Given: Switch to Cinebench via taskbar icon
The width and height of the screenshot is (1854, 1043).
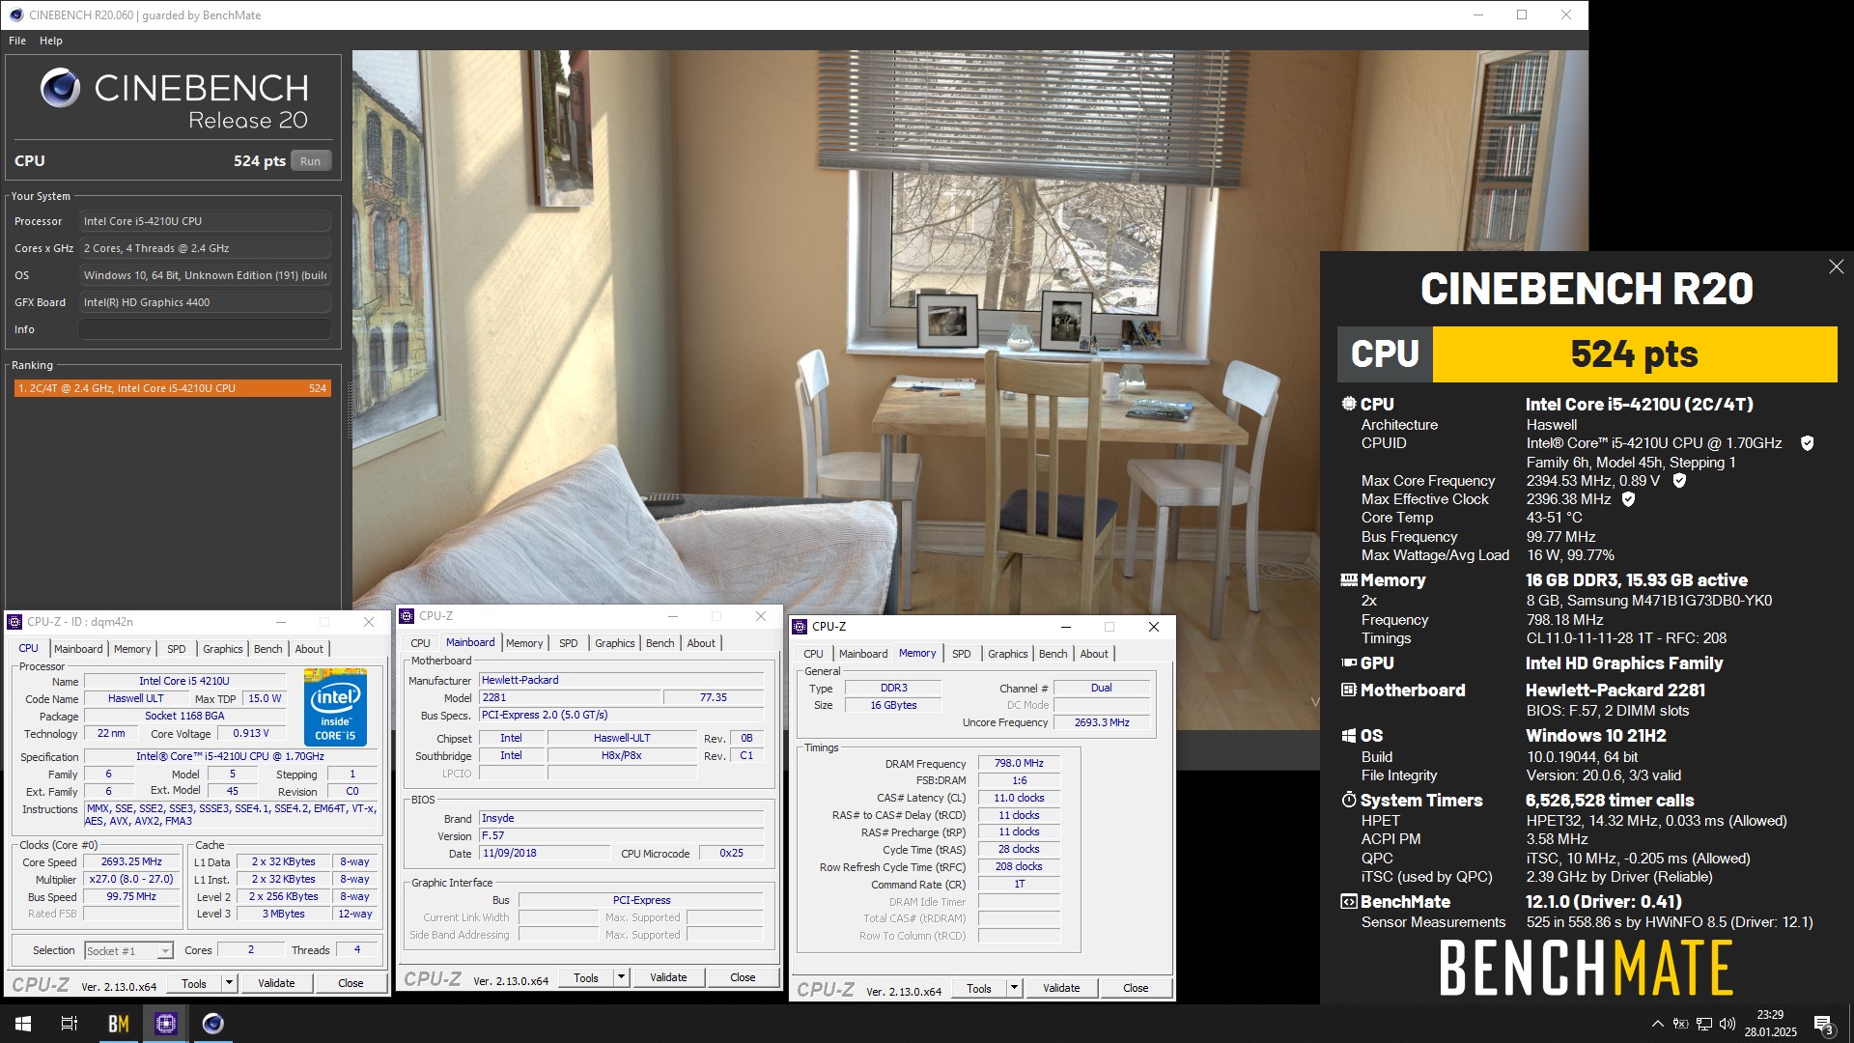Looking at the screenshot, I should 213,1024.
